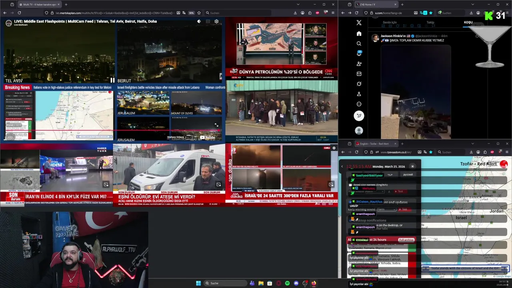Open X Notifications bell with badge

tap(359, 54)
